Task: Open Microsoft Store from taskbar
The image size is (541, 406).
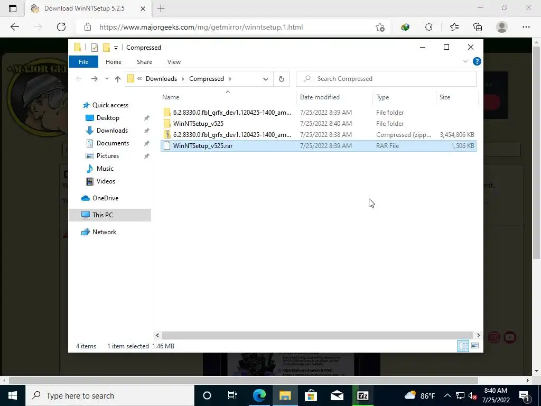Action: tap(311, 395)
